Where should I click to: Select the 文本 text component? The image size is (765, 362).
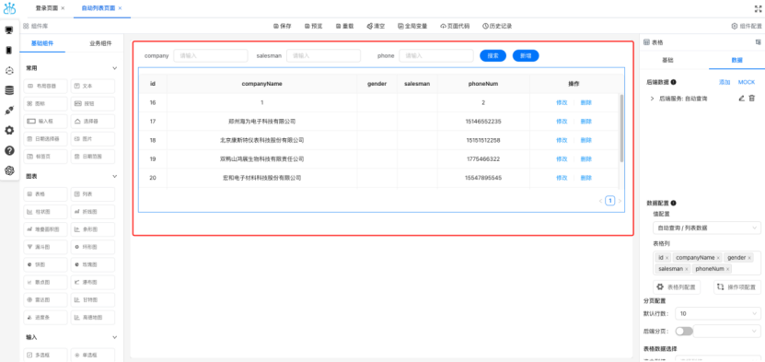93,86
